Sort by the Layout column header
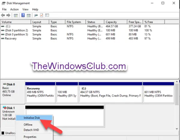This screenshot has width=180, height=140. pyautogui.click(x=40, y=22)
